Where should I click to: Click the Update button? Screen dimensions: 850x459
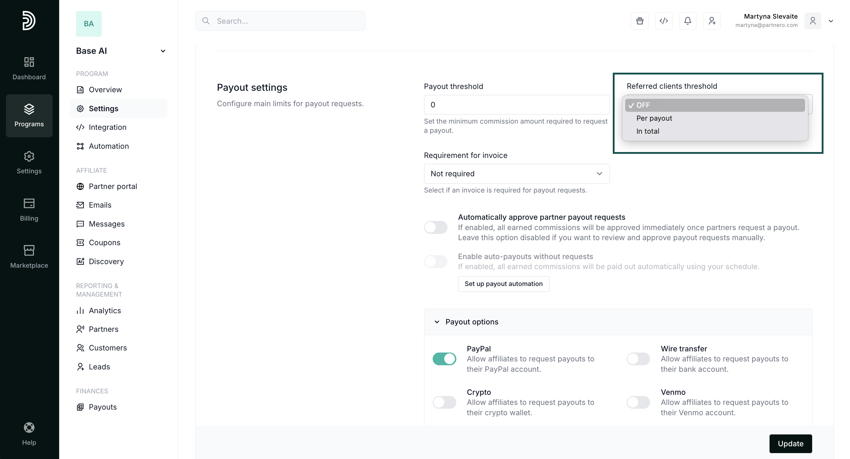click(x=790, y=444)
